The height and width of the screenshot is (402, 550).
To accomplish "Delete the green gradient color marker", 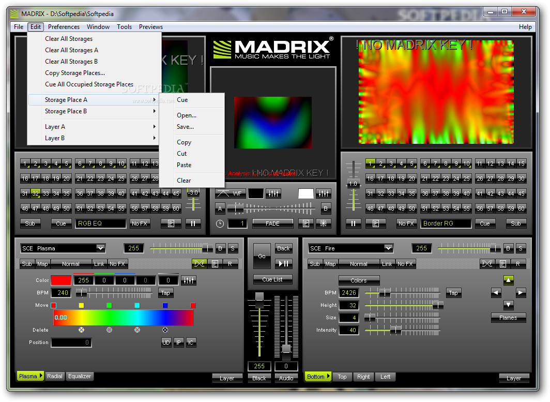I will (x=110, y=330).
